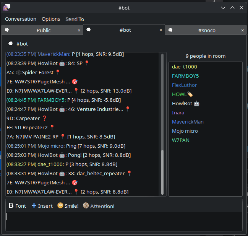
Task: Click the title bar up-chevron button
Action: (x=232, y=8)
